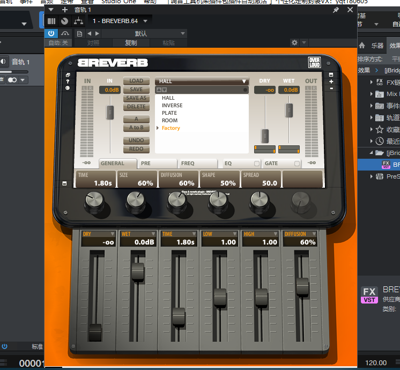Toggle the BREVERB plugin power button
This screenshot has height=370, width=400.
point(51,33)
